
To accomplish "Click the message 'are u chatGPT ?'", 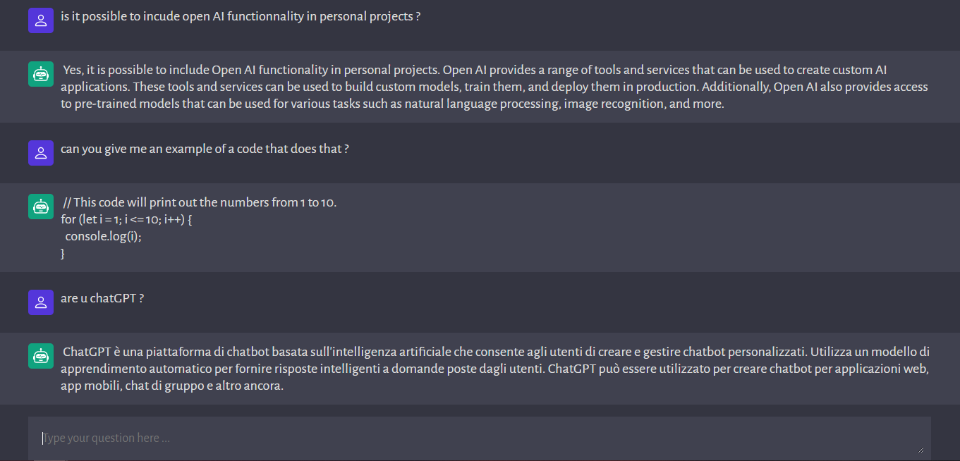I will (102, 299).
